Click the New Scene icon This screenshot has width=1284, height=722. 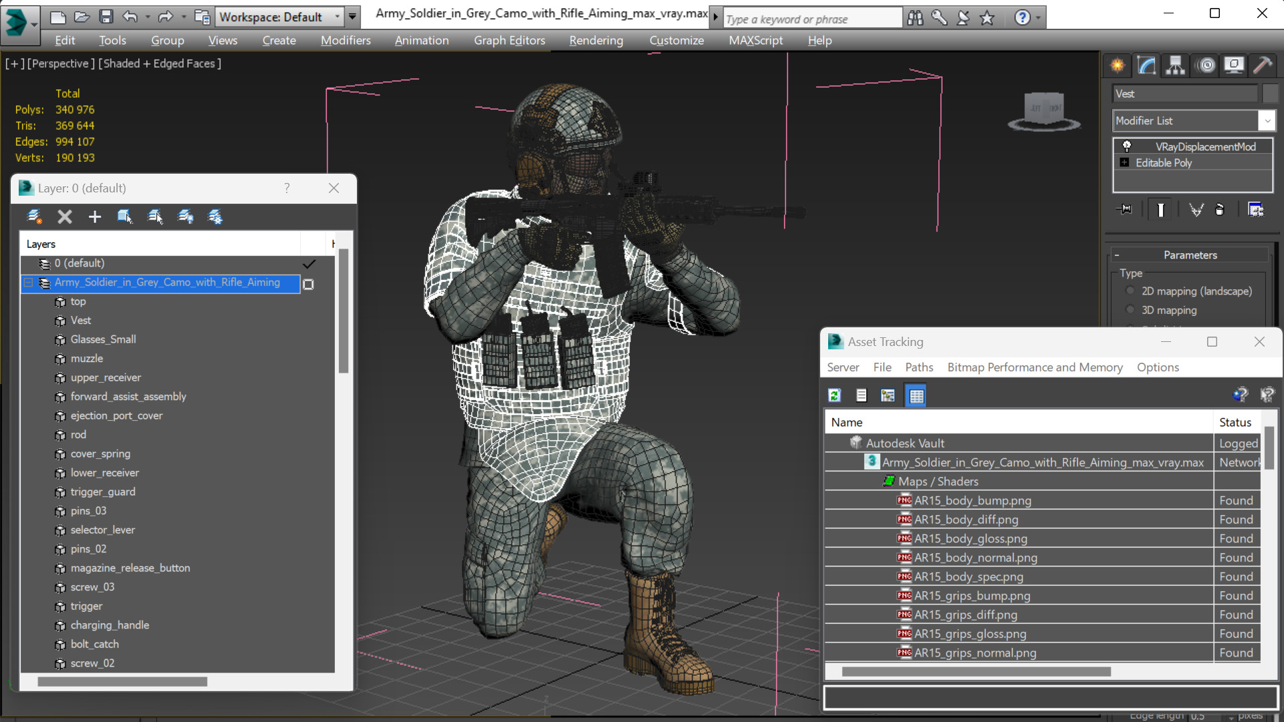[57, 17]
